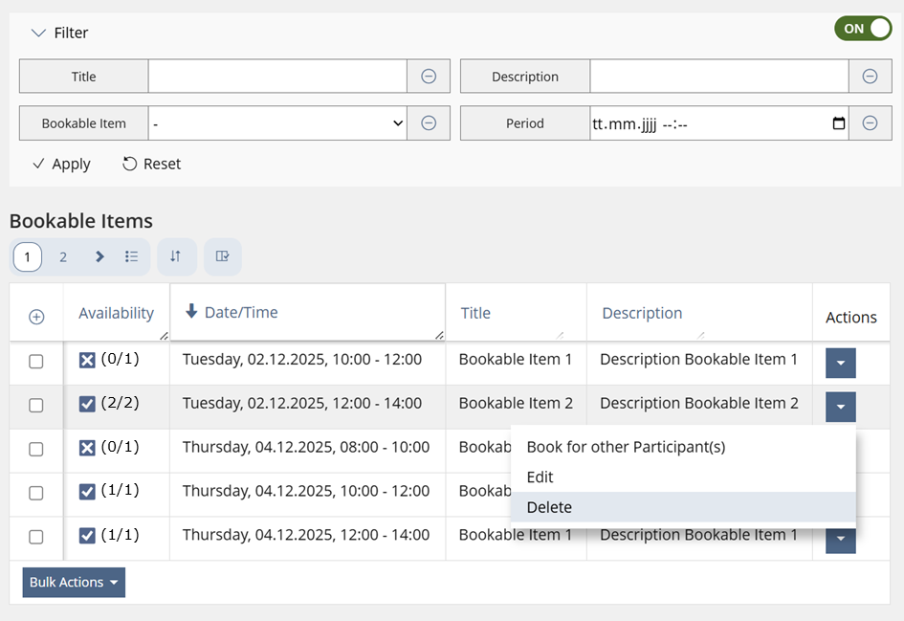Viewport: 904px width, 621px height.
Task: Choose Delete from the actions menu
Action: [549, 507]
